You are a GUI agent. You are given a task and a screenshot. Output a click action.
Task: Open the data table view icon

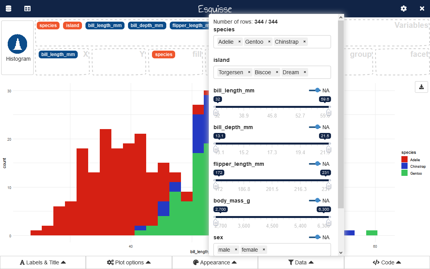[x=27, y=9]
